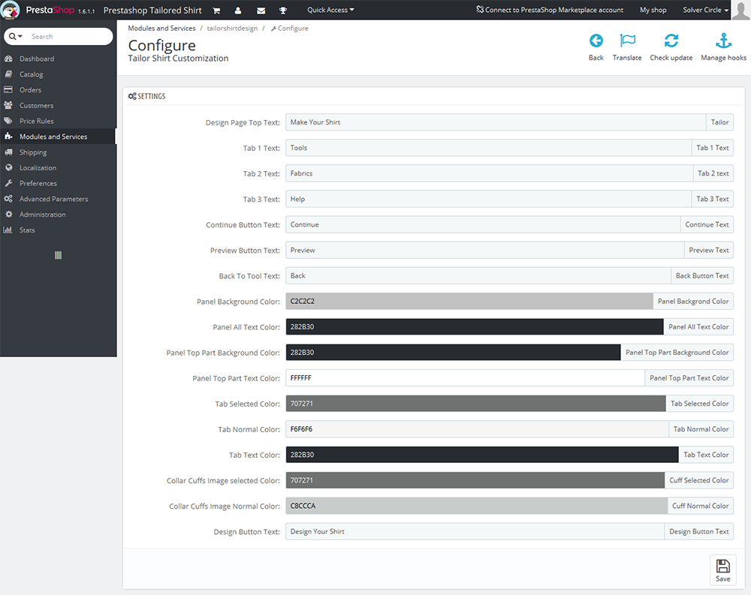The height and width of the screenshot is (595, 751).
Task: Open the trophy achievements icon
Action: tap(283, 11)
